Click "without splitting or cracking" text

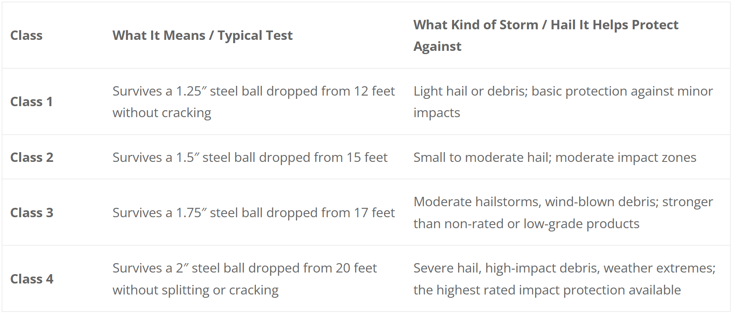pyautogui.click(x=195, y=290)
